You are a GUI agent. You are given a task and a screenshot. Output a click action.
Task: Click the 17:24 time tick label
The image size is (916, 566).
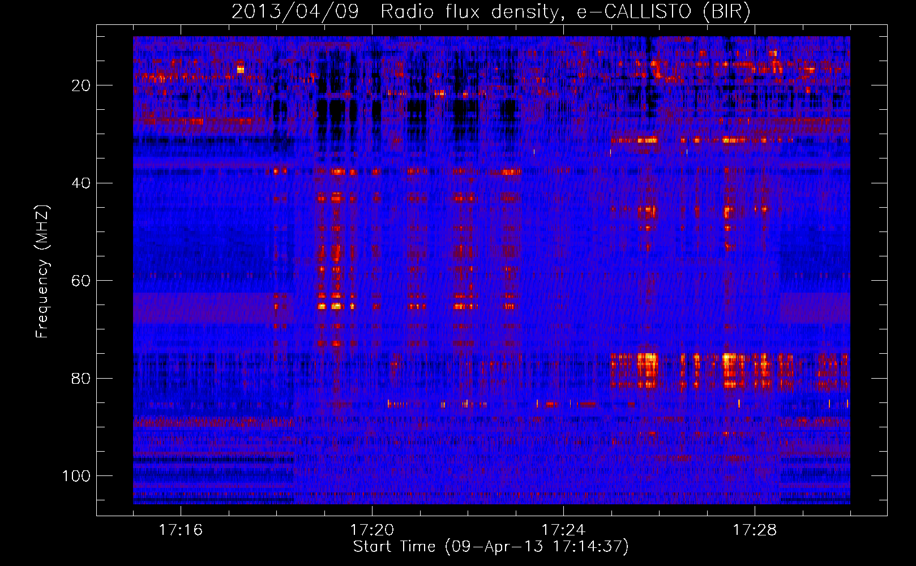(x=563, y=530)
